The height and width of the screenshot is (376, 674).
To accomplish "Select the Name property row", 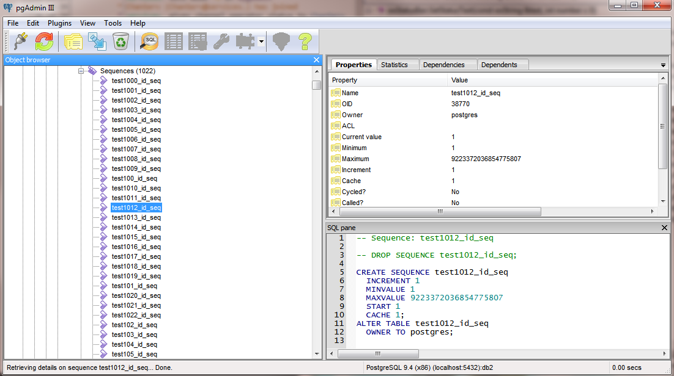I will pos(494,93).
